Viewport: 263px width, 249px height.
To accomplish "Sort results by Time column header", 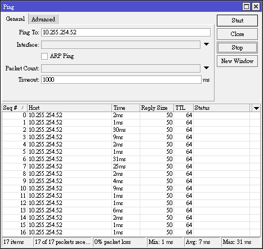I will pyautogui.click(x=126, y=108).
